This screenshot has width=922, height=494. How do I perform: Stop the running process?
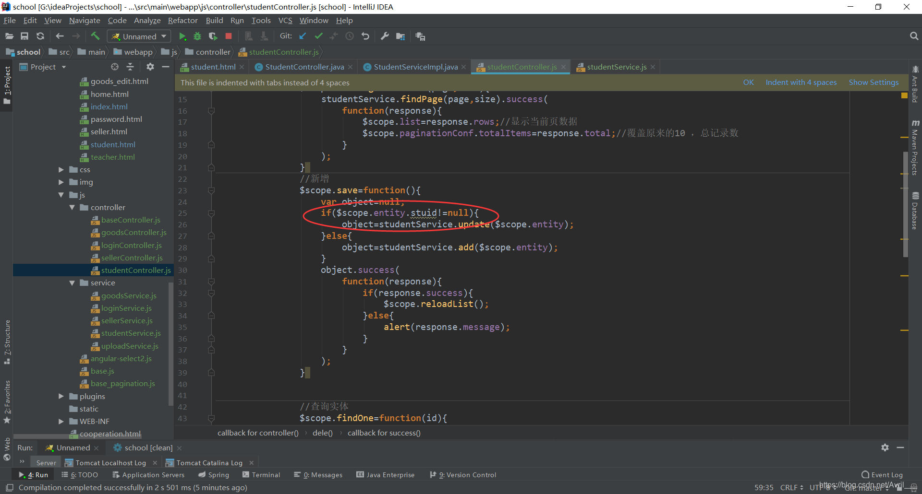[229, 36]
